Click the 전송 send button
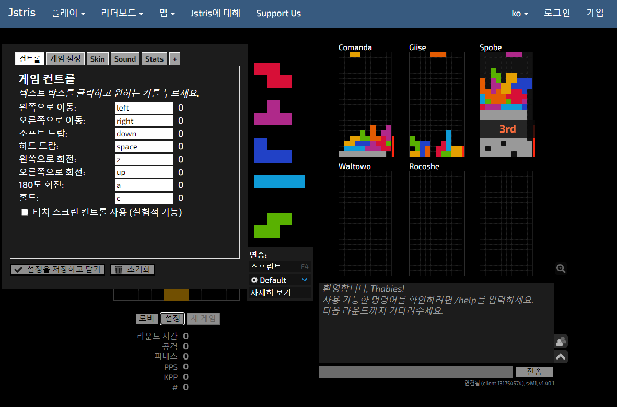617x407 pixels. click(x=534, y=372)
